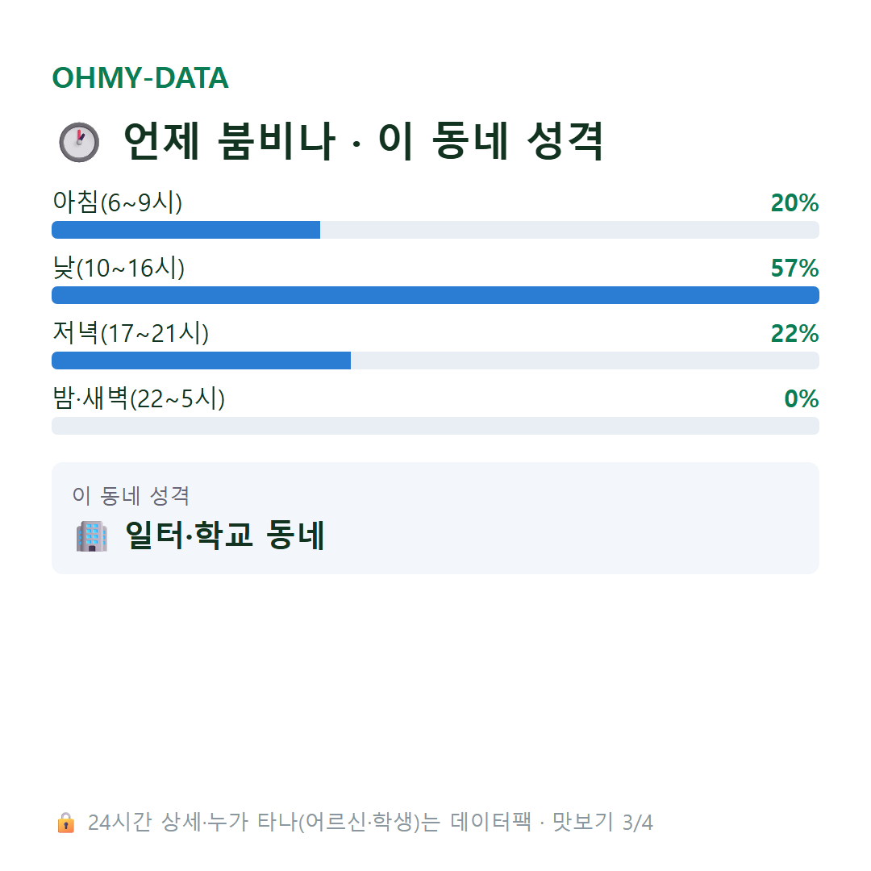
Task: Click the clock icon beside the title
Action: click(79, 142)
